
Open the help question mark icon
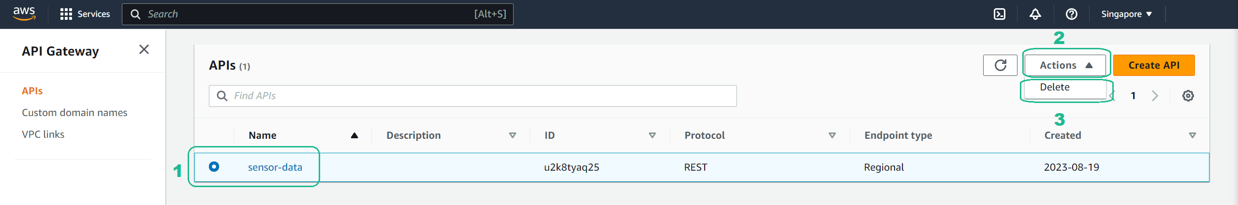point(1072,14)
